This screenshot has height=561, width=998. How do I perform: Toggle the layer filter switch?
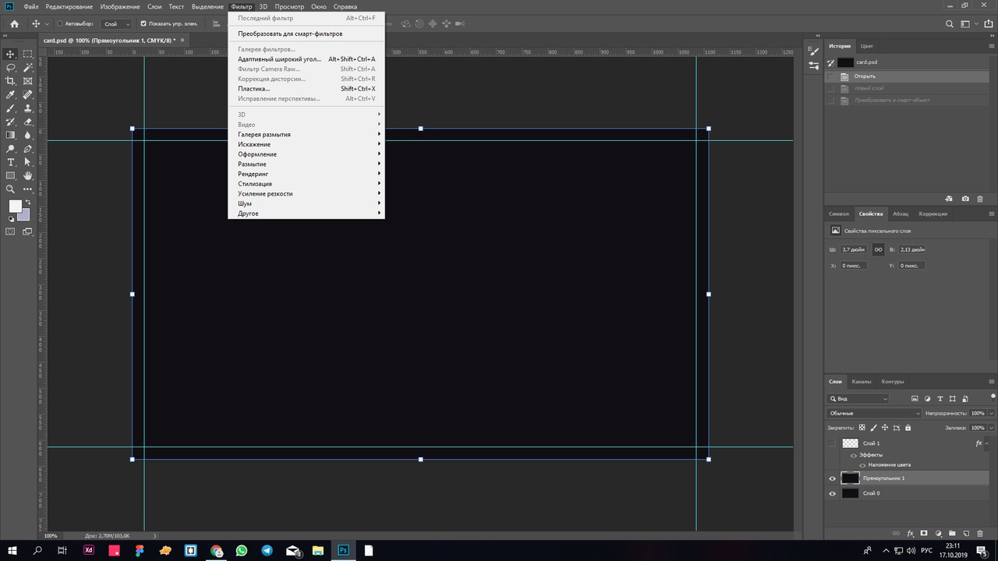(x=993, y=397)
